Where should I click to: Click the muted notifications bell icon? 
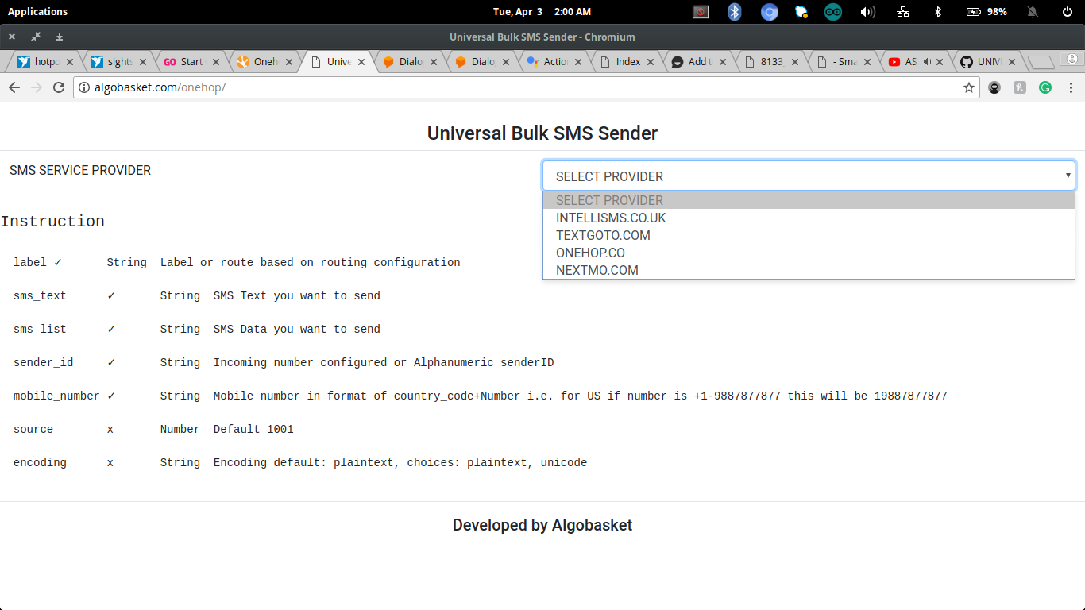click(1033, 12)
